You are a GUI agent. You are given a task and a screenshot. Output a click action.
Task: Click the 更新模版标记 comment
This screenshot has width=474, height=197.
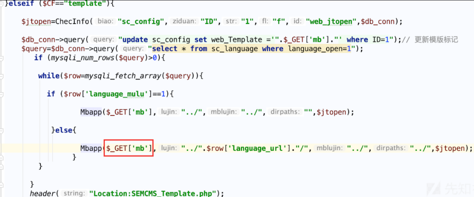pyautogui.click(x=437, y=39)
